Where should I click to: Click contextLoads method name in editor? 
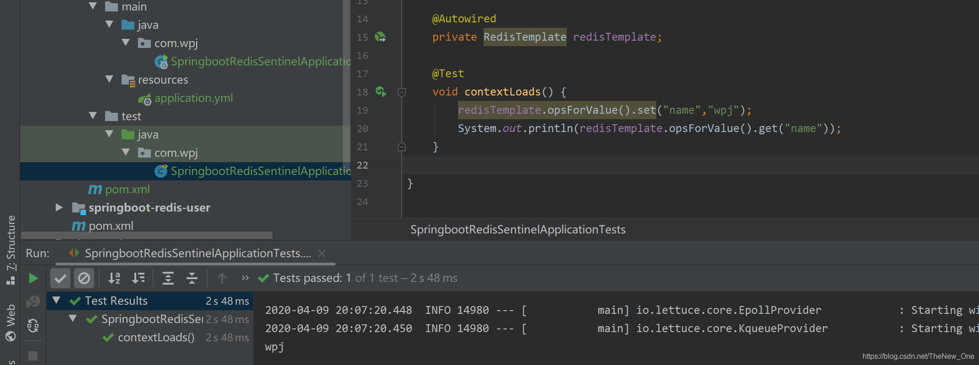point(502,92)
